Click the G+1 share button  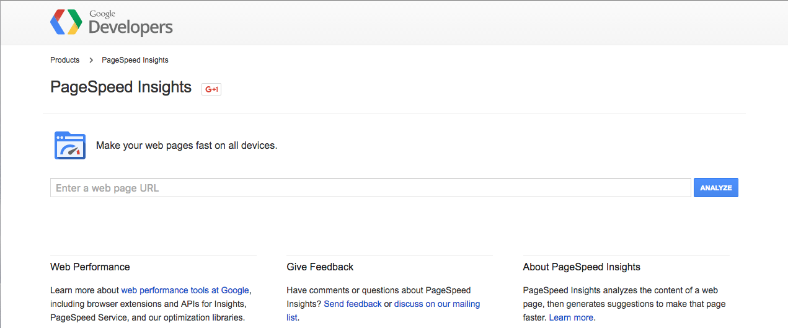(211, 89)
